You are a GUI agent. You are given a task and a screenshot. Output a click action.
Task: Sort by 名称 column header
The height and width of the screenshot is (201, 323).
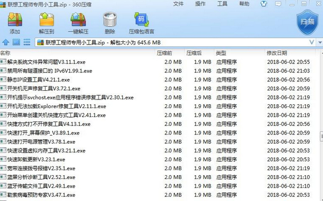[x=5, y=53]
